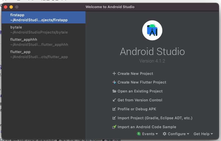This screenshot has height=141, width=221.
Task: Open the Get Help dropdown
Action: (x=203, y=134)
